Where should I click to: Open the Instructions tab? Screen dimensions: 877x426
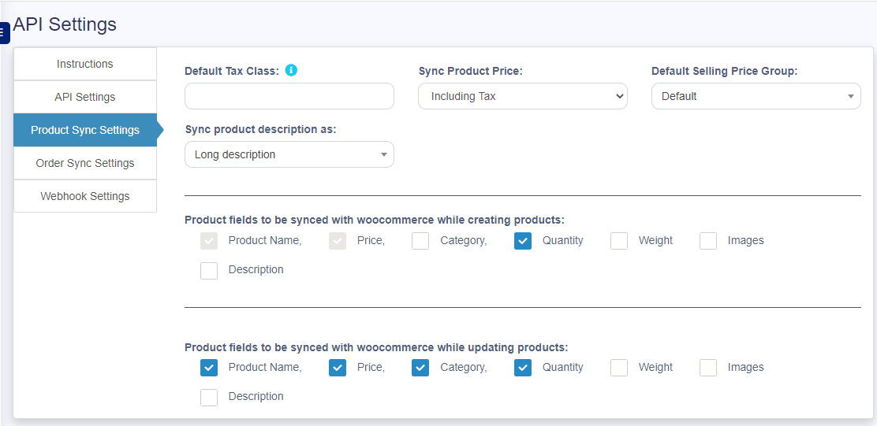85,64
